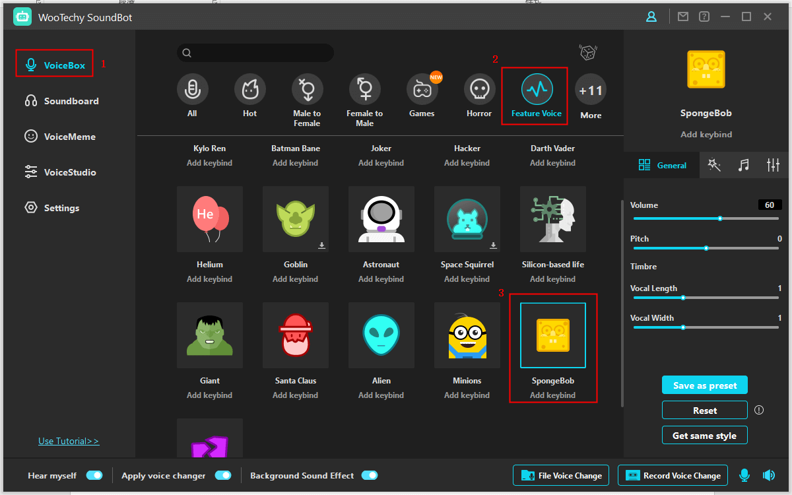Open the magic wand effects tab
Image resolution: width=792 pixels, height=495 pixels.
tap(714, 165)
